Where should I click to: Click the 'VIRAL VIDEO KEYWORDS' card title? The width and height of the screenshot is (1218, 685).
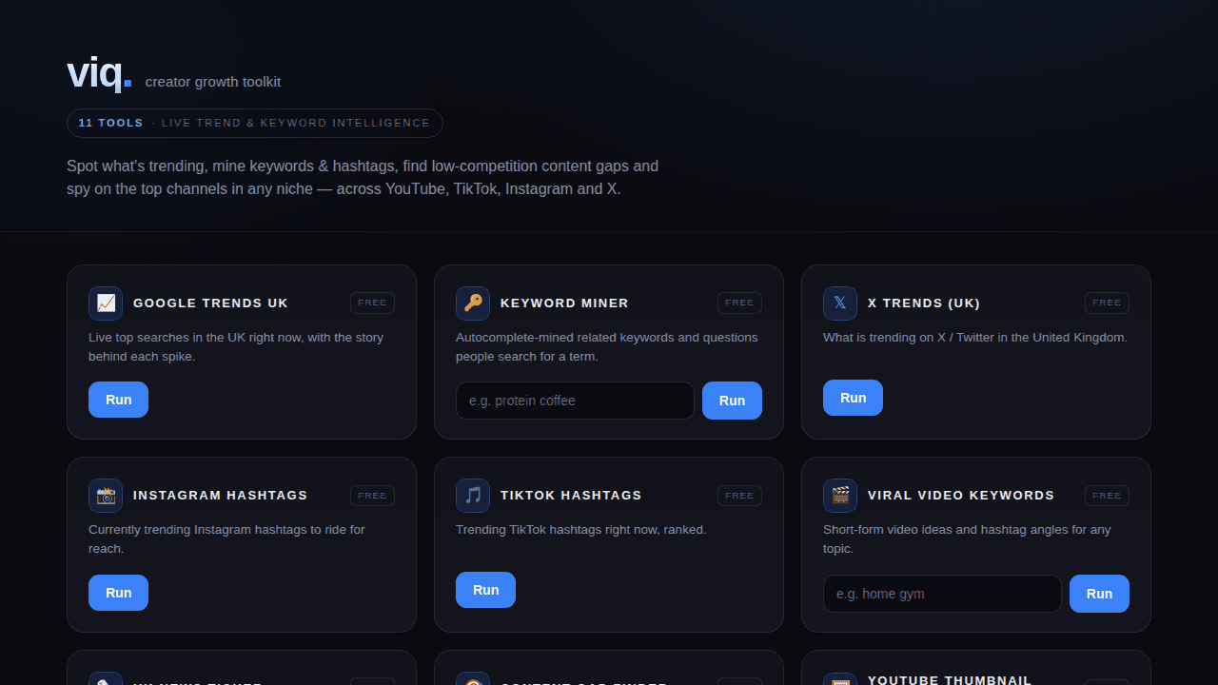(x=961, y=496)
